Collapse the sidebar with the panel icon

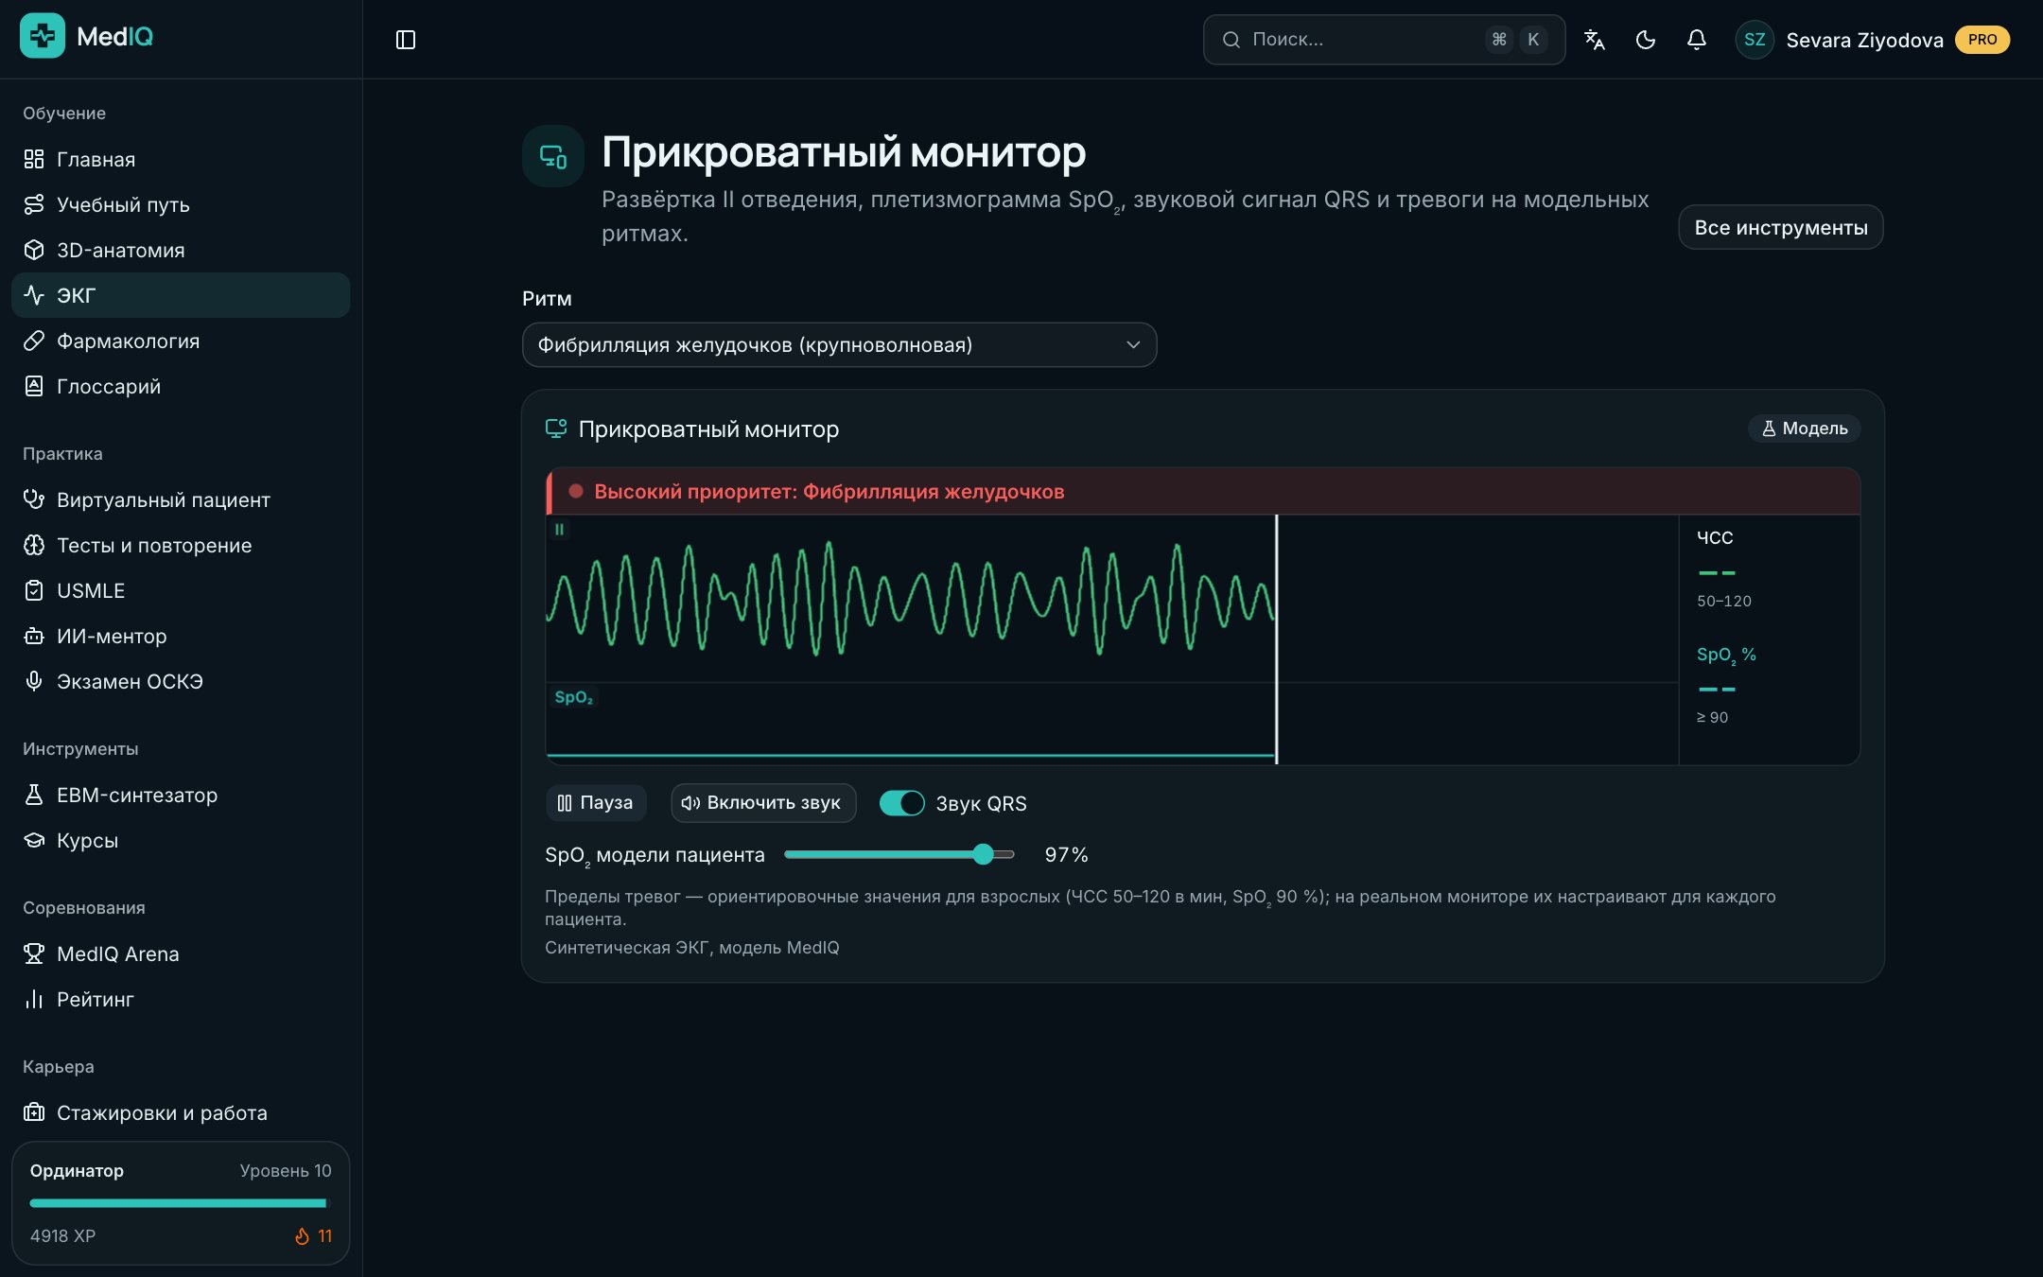406,40
